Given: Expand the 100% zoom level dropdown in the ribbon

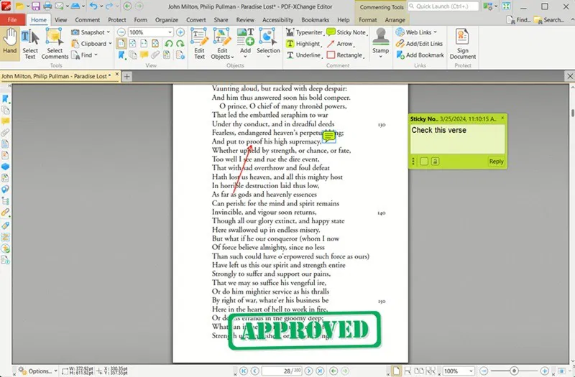Looking at the screenshot, I should click(170, 32).
